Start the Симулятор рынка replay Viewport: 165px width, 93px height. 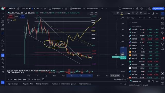pyautogui.click(x=91, y=9)
